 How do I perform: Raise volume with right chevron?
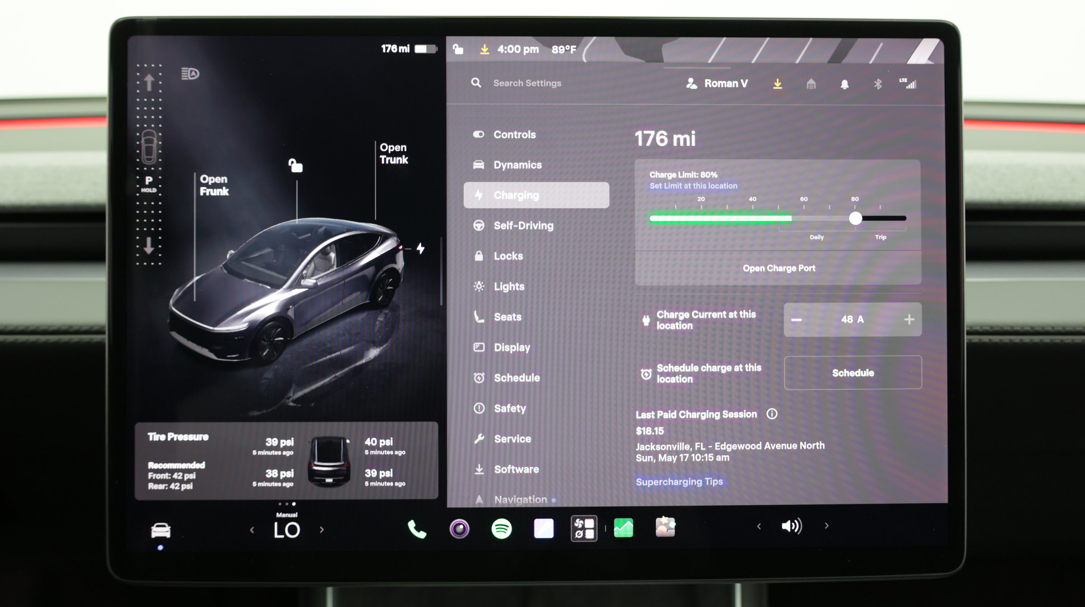click(x=826, y=526)
